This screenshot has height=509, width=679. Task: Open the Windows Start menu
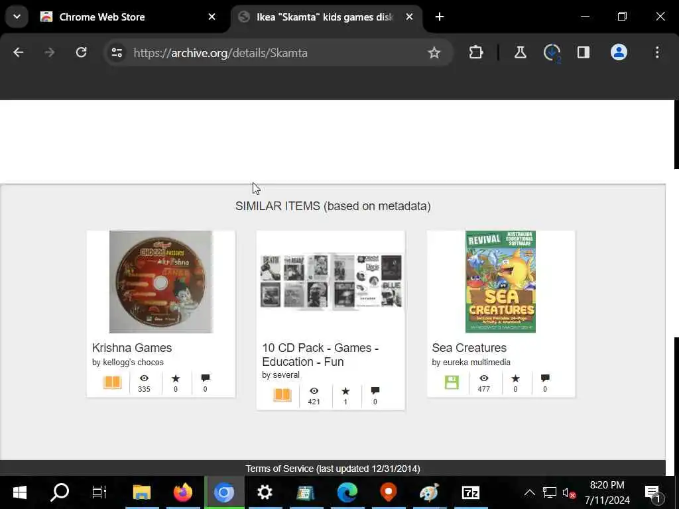tap(19, 492)
